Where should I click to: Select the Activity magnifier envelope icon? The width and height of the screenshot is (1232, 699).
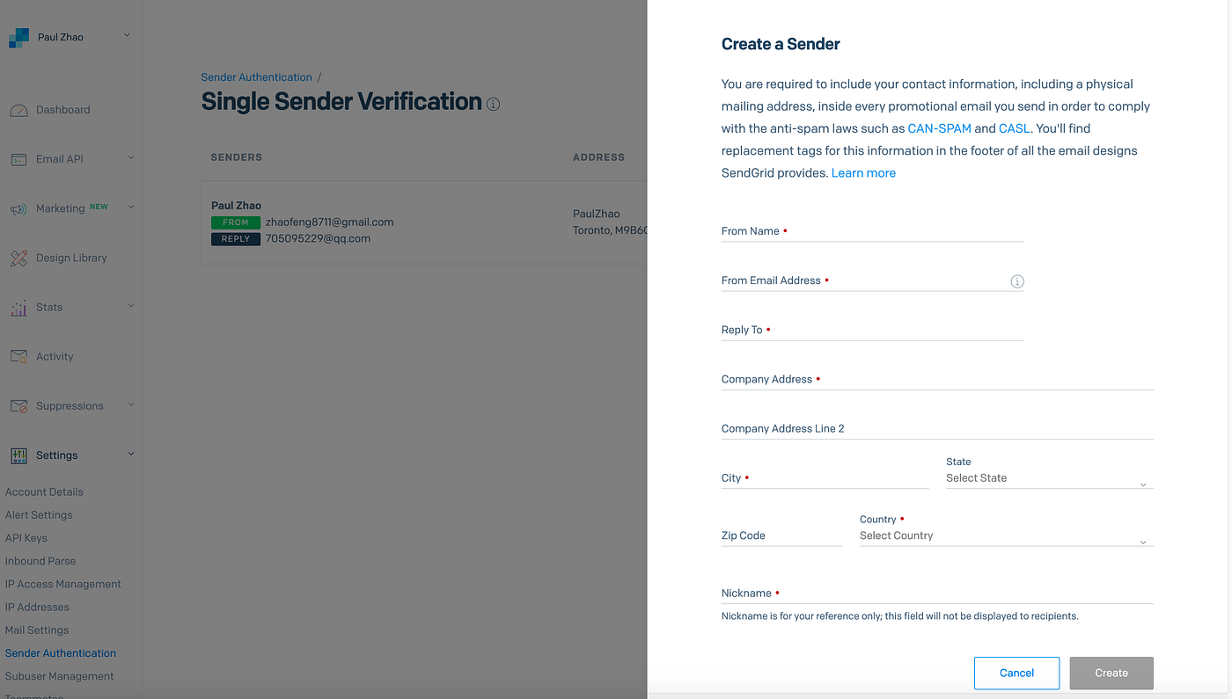coord(19,355)
